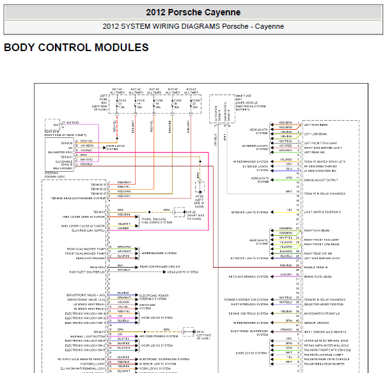Click the 'BODY CONTROL MODULES' heading
Image resolution: width=385 pixels, height=373 pixels.
coord(76,47)
